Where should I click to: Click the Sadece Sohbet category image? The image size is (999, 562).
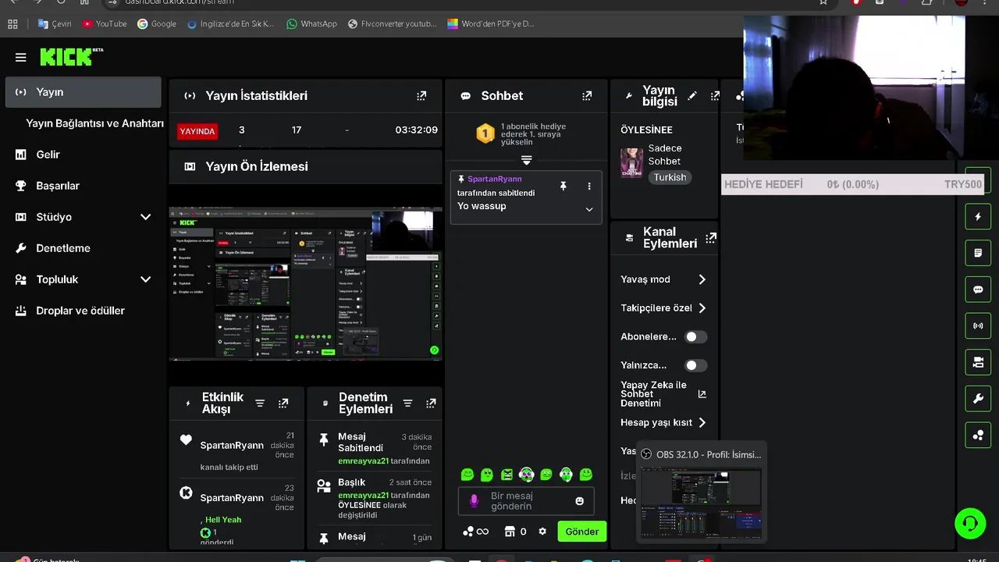631,163
